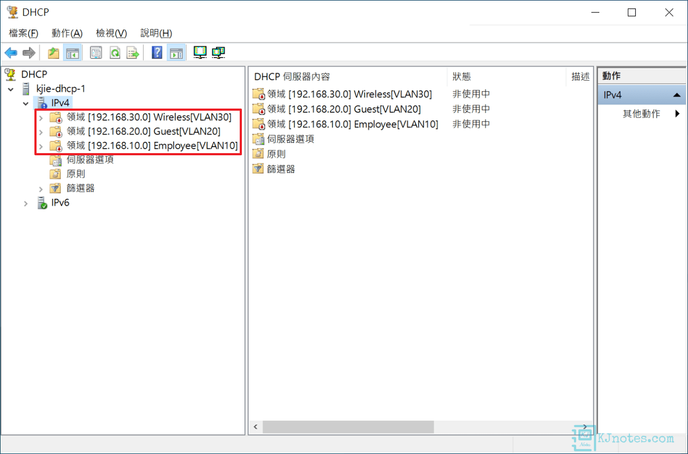Select 領域 [192.168.20.0] Guest[VLAN20] in content list
The width and height of the screenshot is (688, 454).
pyautogui.click(x=344, y=109)
